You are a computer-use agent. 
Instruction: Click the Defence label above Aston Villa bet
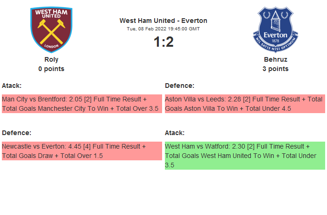pyautogui.click(x=180, y=86)
